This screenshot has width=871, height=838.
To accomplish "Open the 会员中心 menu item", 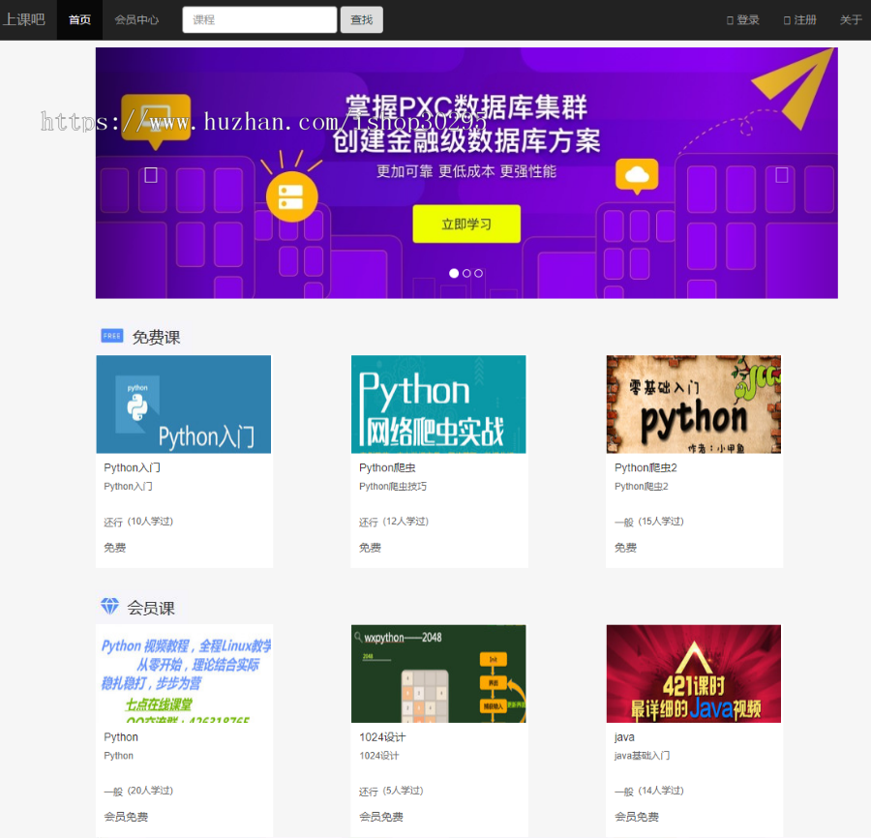I will tap(135, 19).
